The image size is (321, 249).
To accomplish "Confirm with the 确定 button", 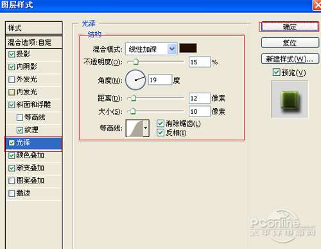I will (289, 27).
